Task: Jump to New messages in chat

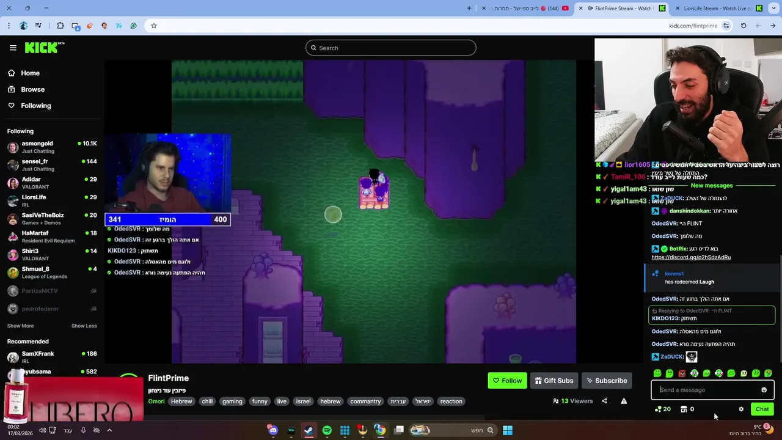Action: point(711,185)
